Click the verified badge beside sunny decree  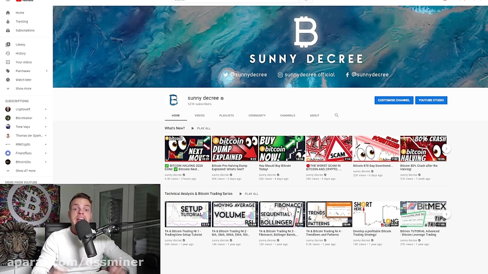click(222, 98)
